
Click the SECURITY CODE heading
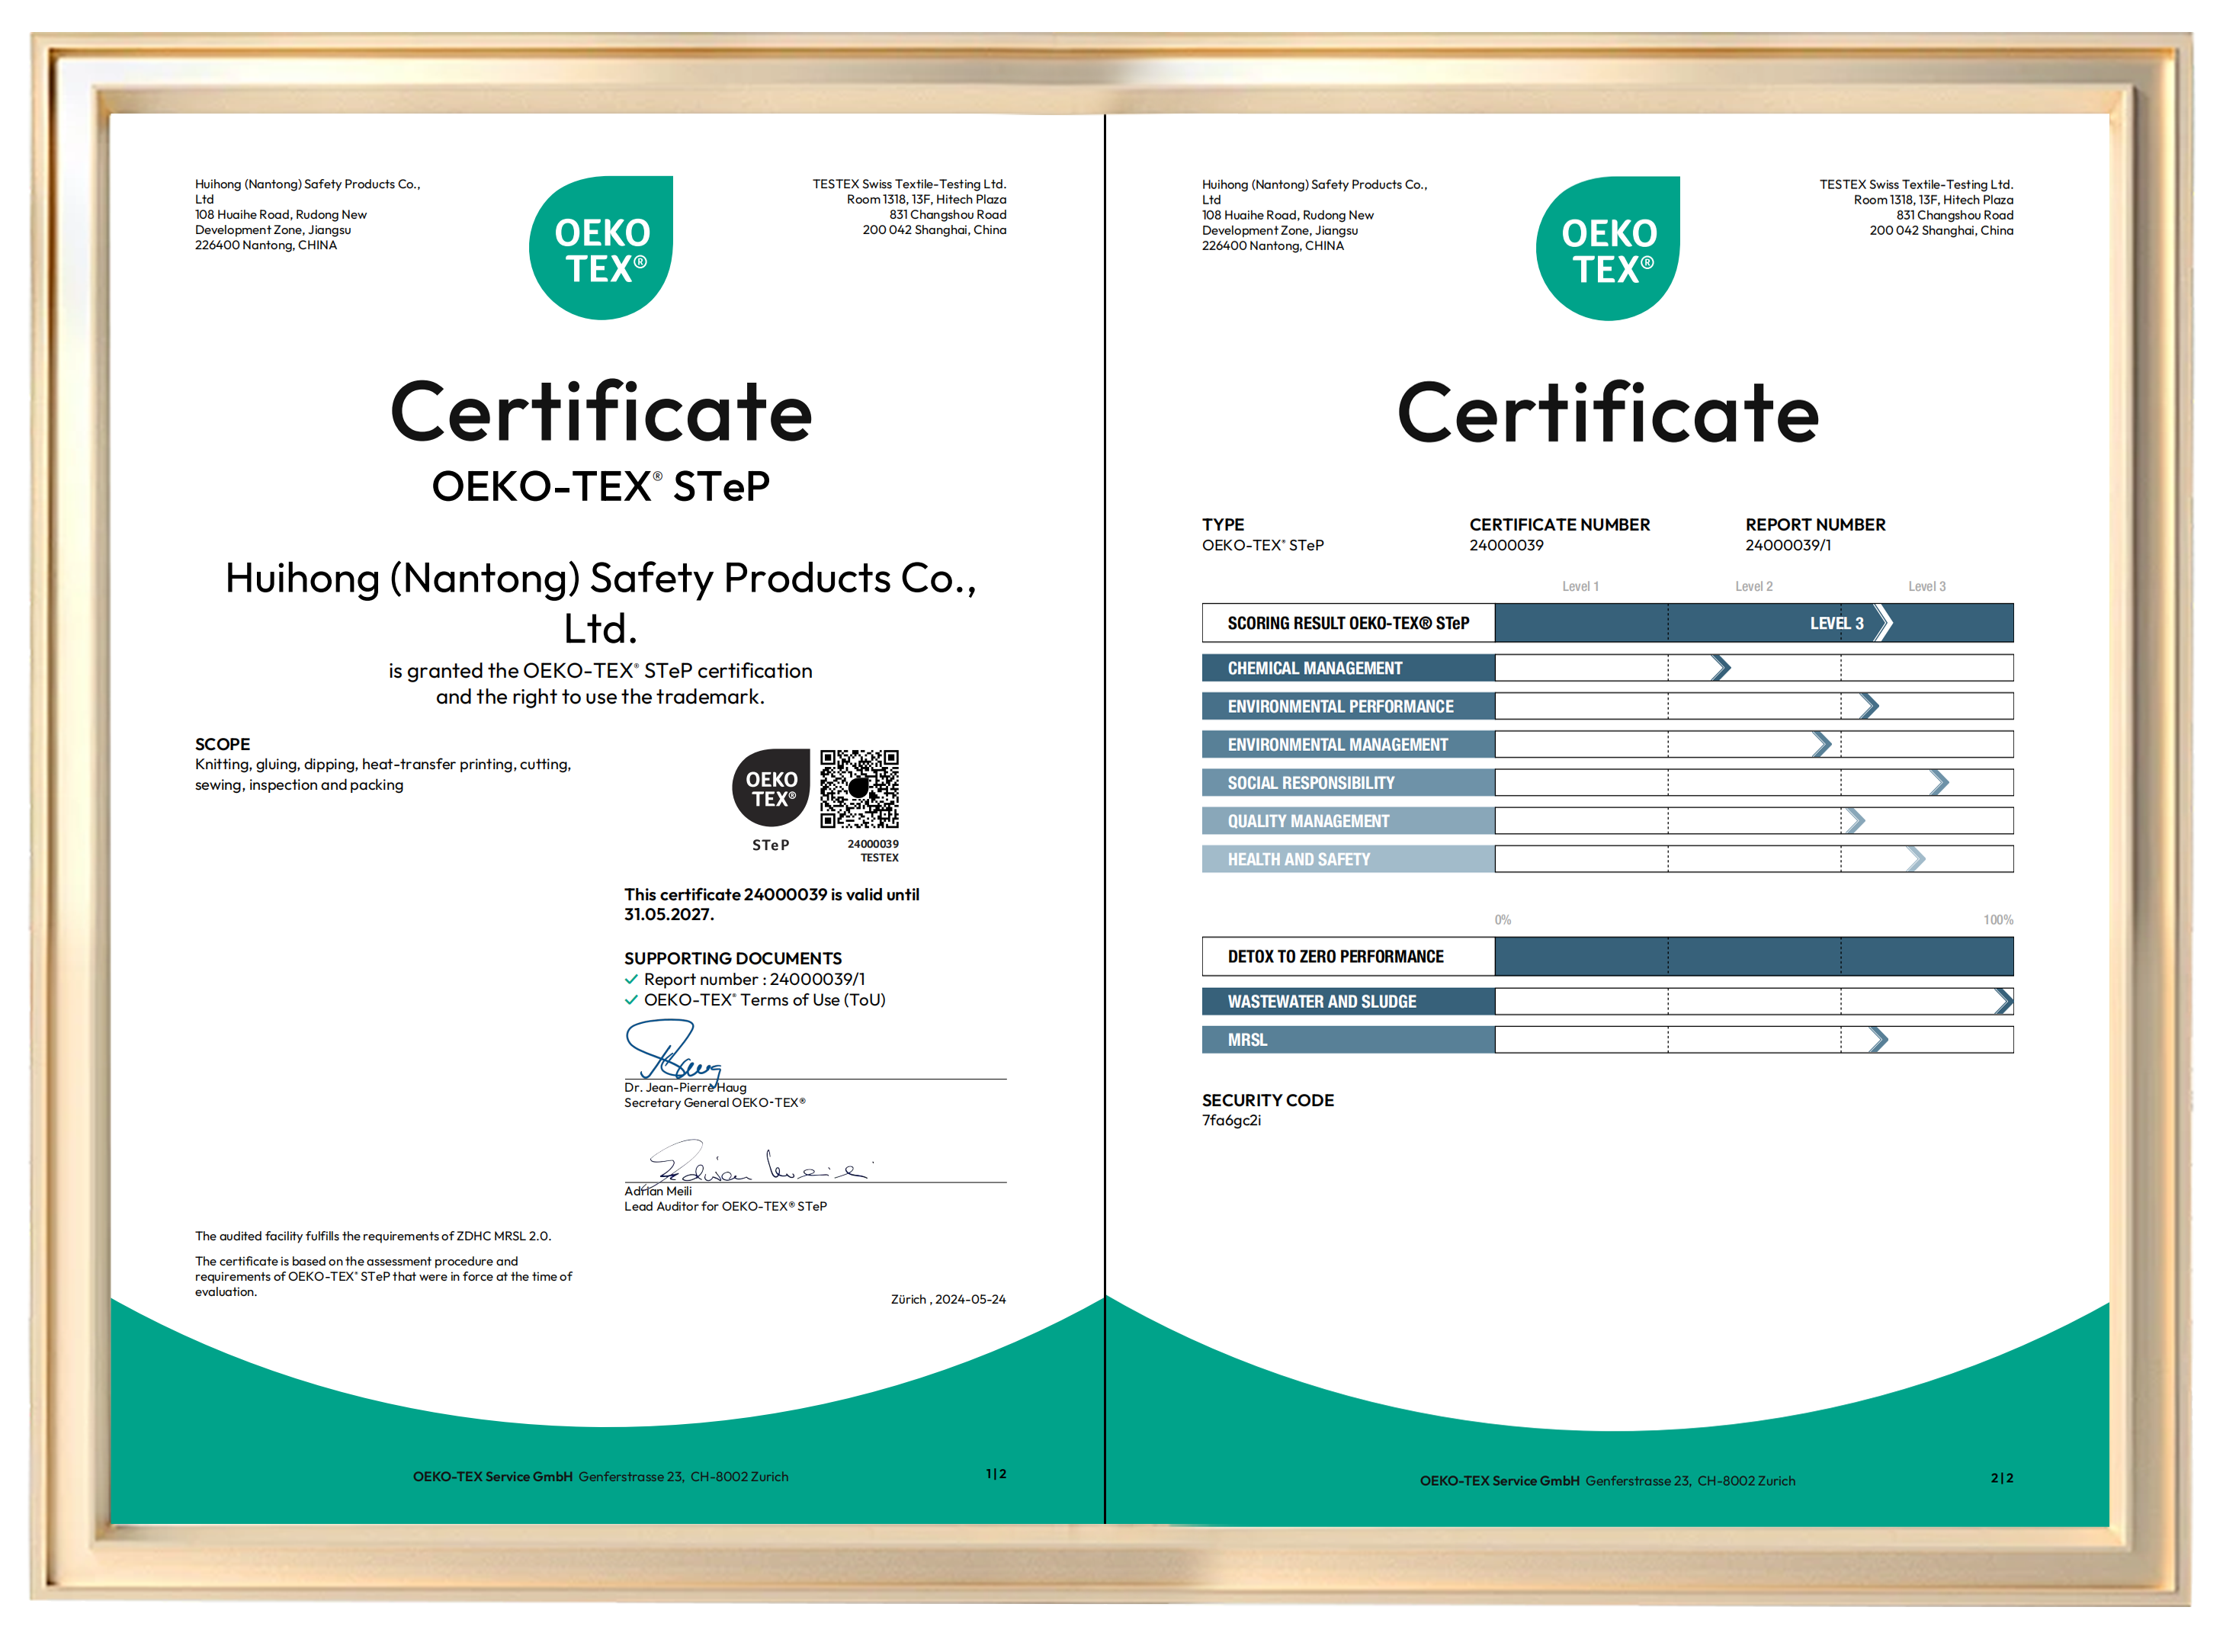coord(1267,1100)
